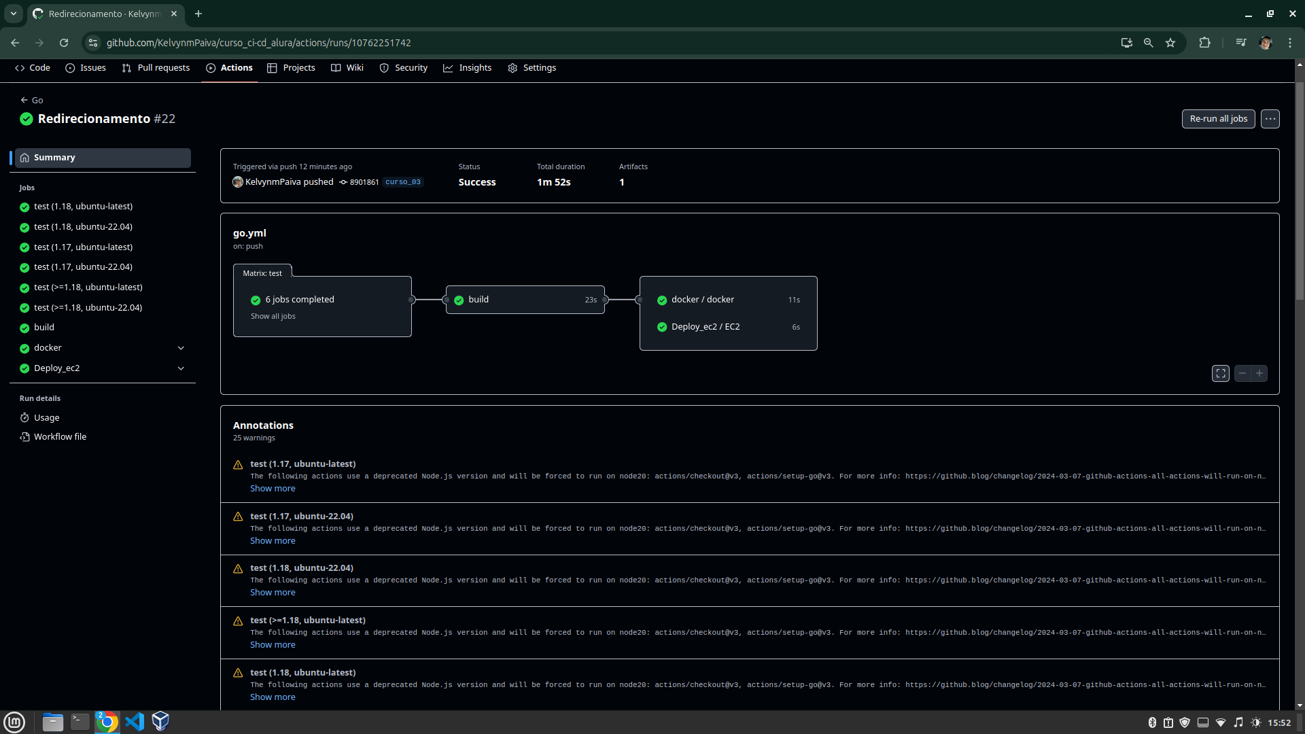
Task: Click the warning icon for test 1.18 ubuntu-22.04
Action: coord(237,567)
